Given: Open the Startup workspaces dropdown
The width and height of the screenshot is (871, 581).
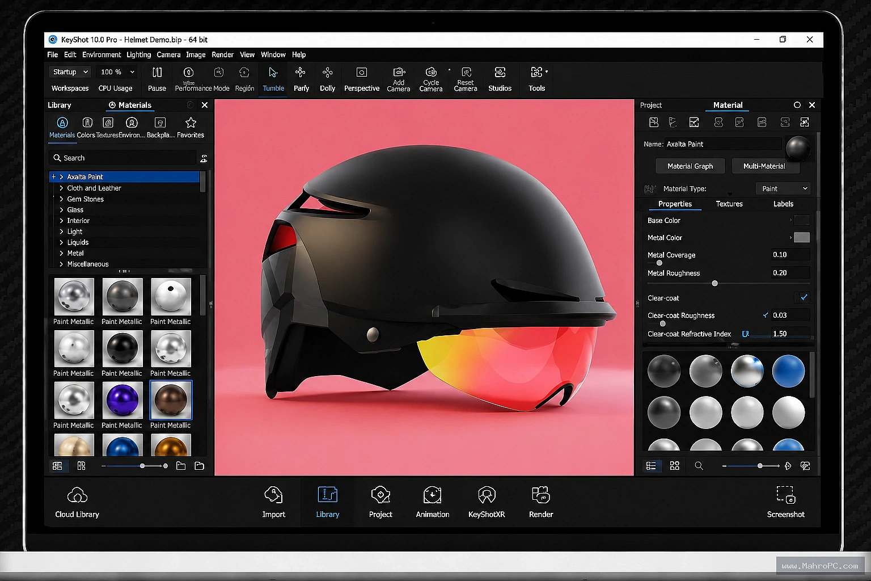Looking at the screenshot, I should [x=70, y=72].
